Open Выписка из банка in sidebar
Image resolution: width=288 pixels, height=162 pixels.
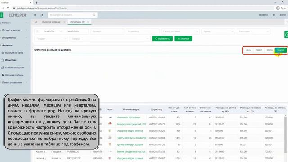click(14, 53)
